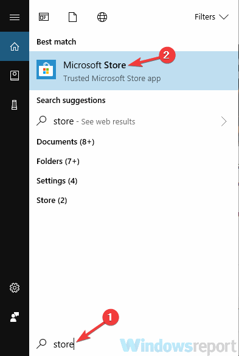Click 'Trusted Microsoft Store app' subtitle text
Screen dimensions: 239x356
[112, 78]
